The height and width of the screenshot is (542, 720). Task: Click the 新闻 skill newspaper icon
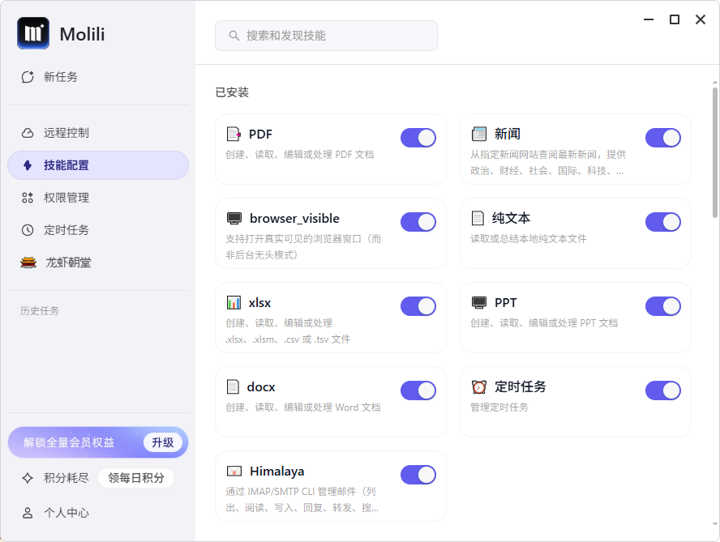pyautogui.click(x=479, y=134)
